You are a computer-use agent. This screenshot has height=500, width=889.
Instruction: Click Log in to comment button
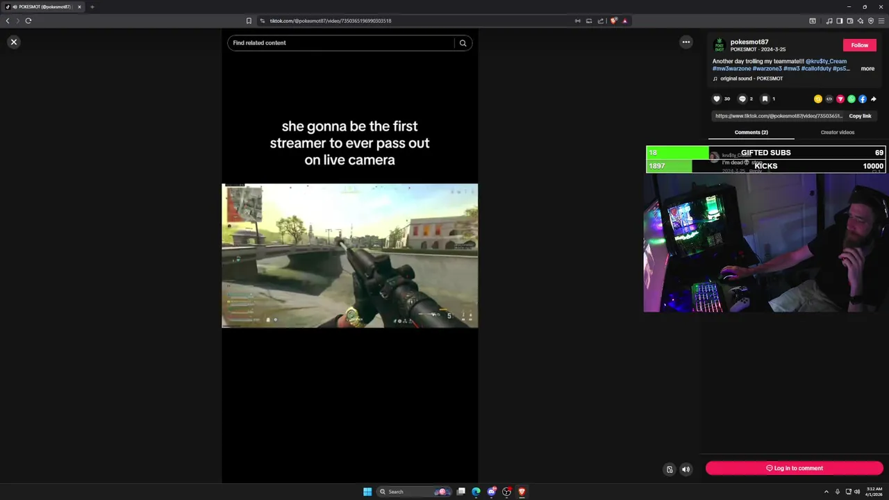[795, 468]
